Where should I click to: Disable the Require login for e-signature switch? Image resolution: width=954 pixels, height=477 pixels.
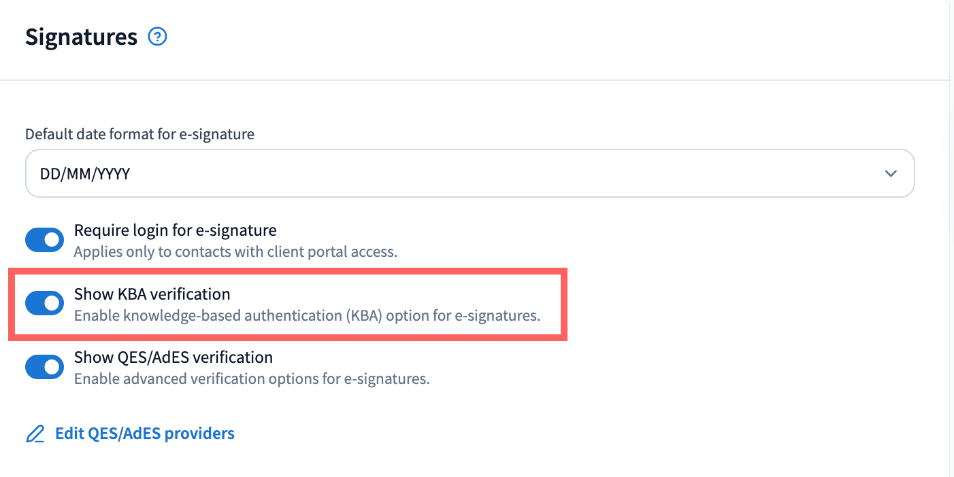click(x=44, y=240)
